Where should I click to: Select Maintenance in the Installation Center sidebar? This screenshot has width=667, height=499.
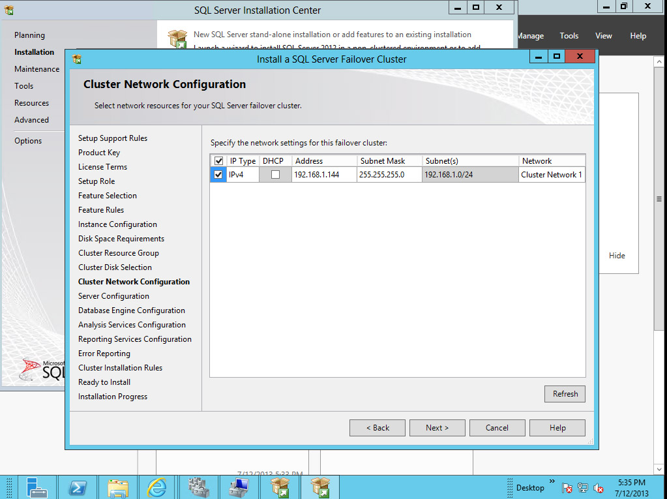click(37, 68)
